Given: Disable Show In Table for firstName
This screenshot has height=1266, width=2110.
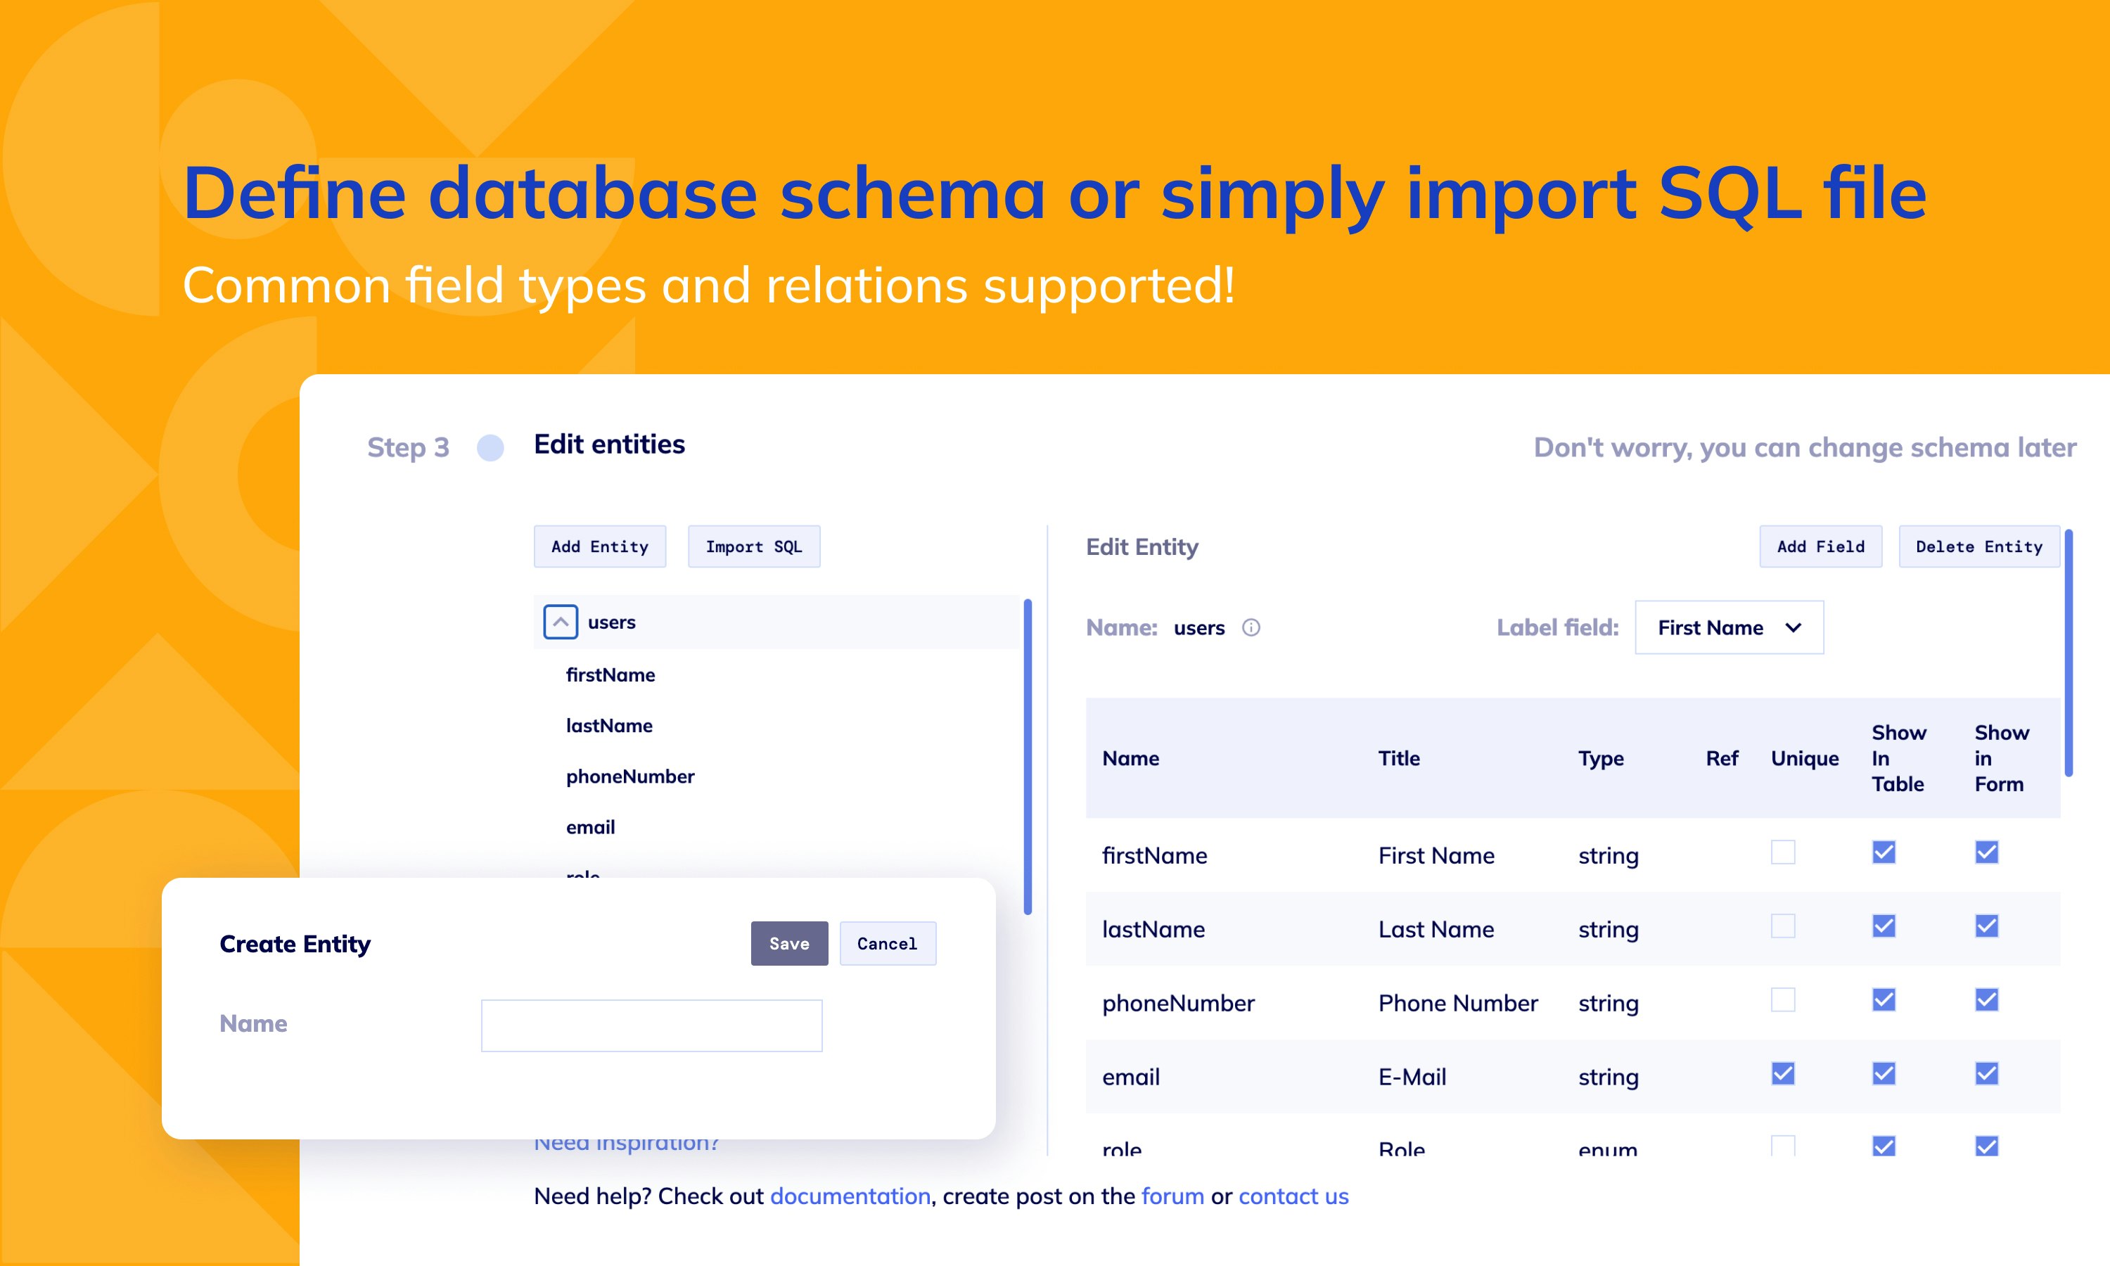Looking at the screenshot, I should click(x=1883, y=852).
